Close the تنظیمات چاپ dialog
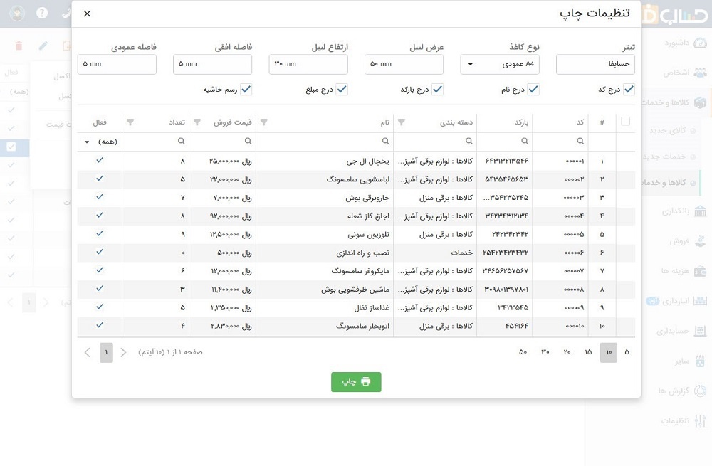 click(87, 14)
